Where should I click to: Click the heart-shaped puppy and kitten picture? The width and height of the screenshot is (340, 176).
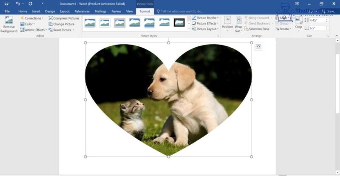(x=168, y=100)
